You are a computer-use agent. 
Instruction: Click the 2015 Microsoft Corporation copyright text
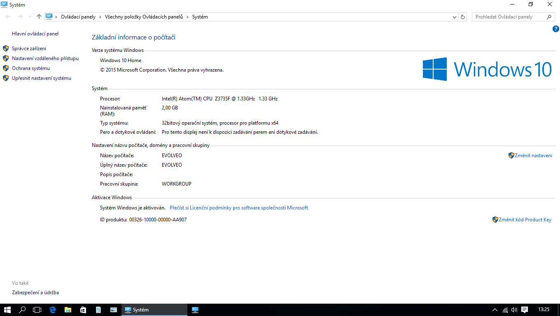[162, 70]
